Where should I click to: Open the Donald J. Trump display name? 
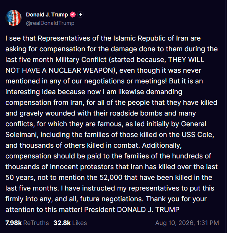click(47, 15)
